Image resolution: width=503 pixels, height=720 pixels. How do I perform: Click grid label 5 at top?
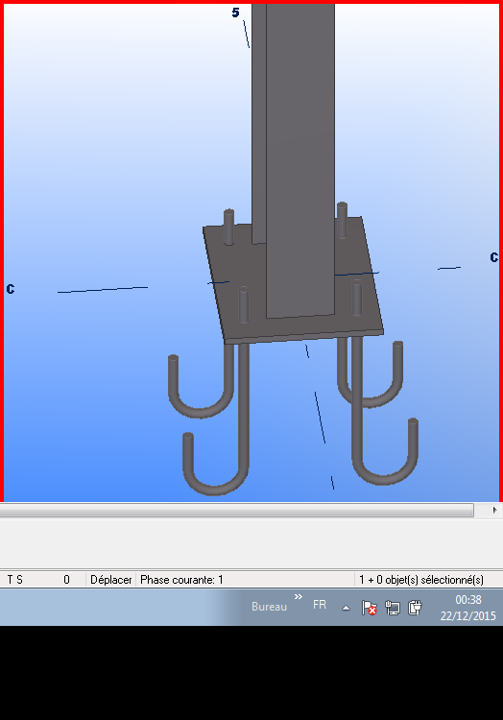[235, 12]
